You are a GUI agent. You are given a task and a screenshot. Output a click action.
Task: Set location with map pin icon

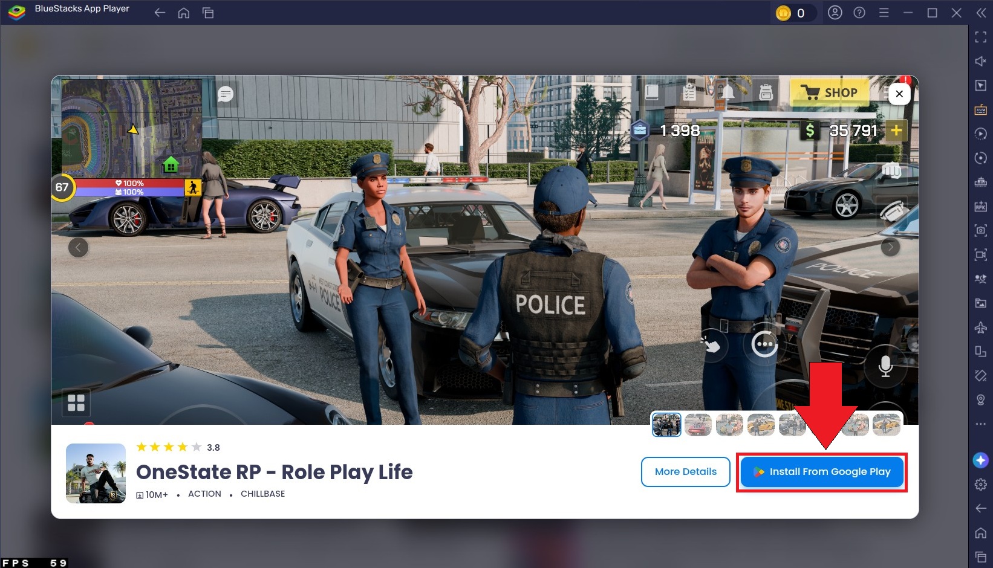coord(981,399)
